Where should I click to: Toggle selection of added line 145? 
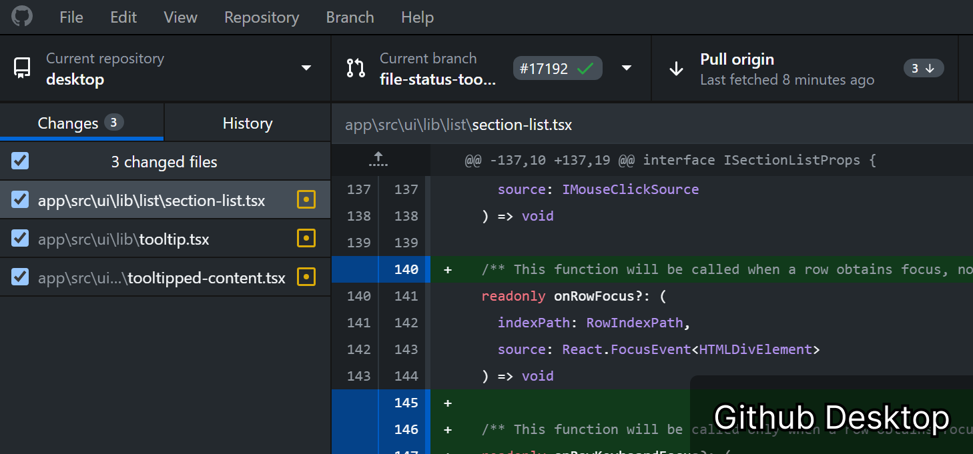tap(381, 403)
